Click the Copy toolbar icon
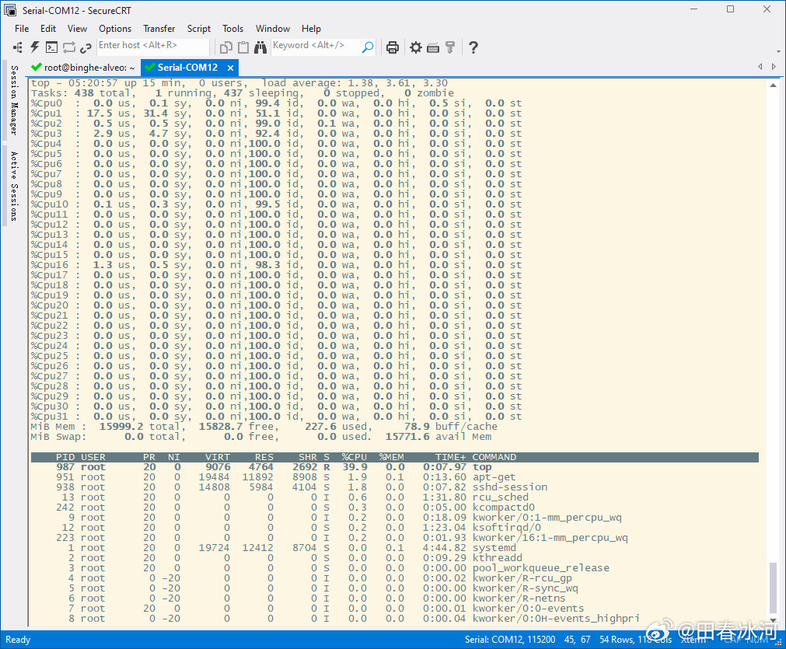This screenshot has height=649, width=786. [226, 47]
